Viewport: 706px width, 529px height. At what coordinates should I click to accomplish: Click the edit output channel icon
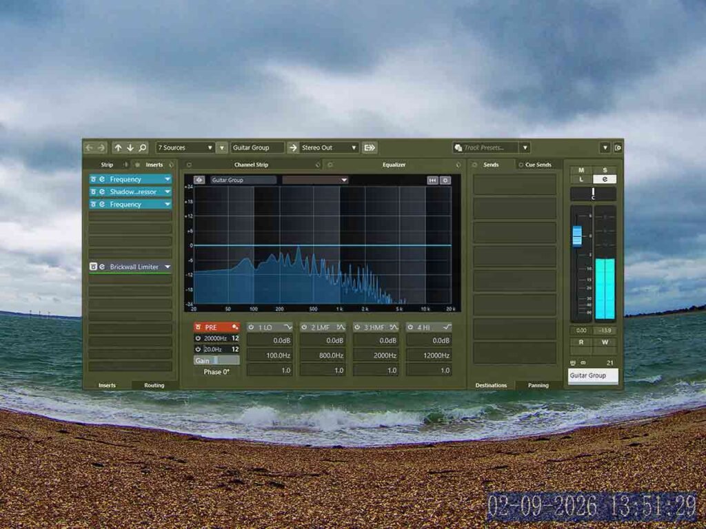370,147
